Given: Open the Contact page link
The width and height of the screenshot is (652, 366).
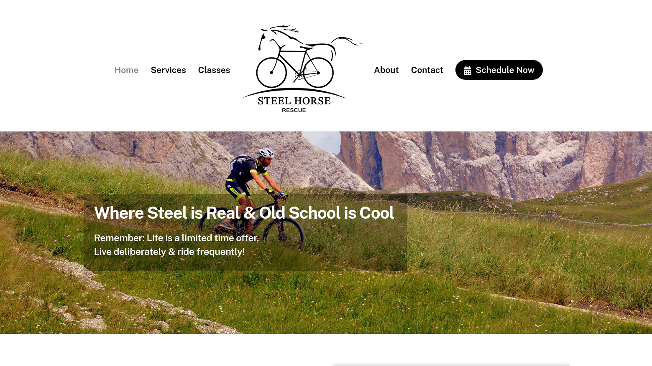Looking at the screenshot, I should click(427, 70).
